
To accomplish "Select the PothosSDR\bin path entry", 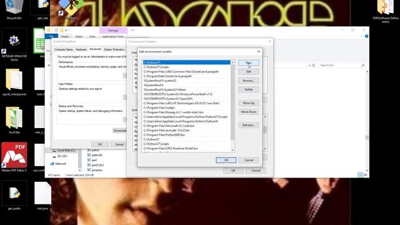I will coord(186,135).
